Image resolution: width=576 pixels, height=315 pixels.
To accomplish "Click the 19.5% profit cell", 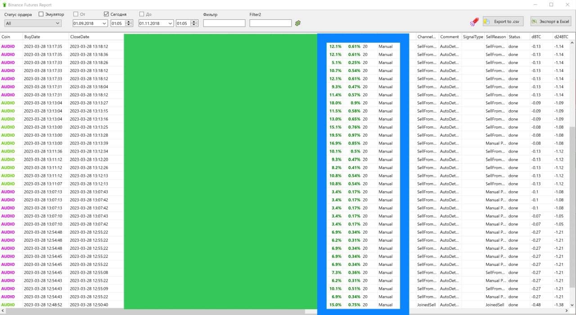I will [335, 135].
